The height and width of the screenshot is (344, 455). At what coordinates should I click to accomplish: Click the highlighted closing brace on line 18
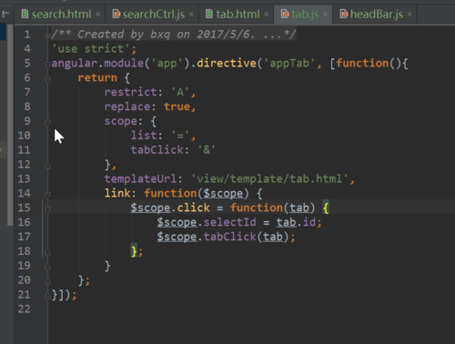pos(134,251)
